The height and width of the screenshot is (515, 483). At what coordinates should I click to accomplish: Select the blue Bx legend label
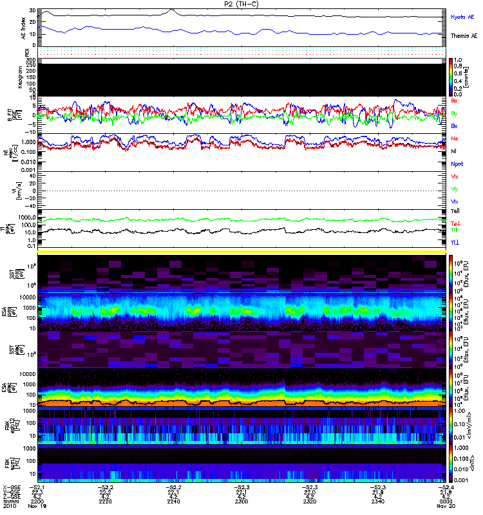[x=454, y=126]
